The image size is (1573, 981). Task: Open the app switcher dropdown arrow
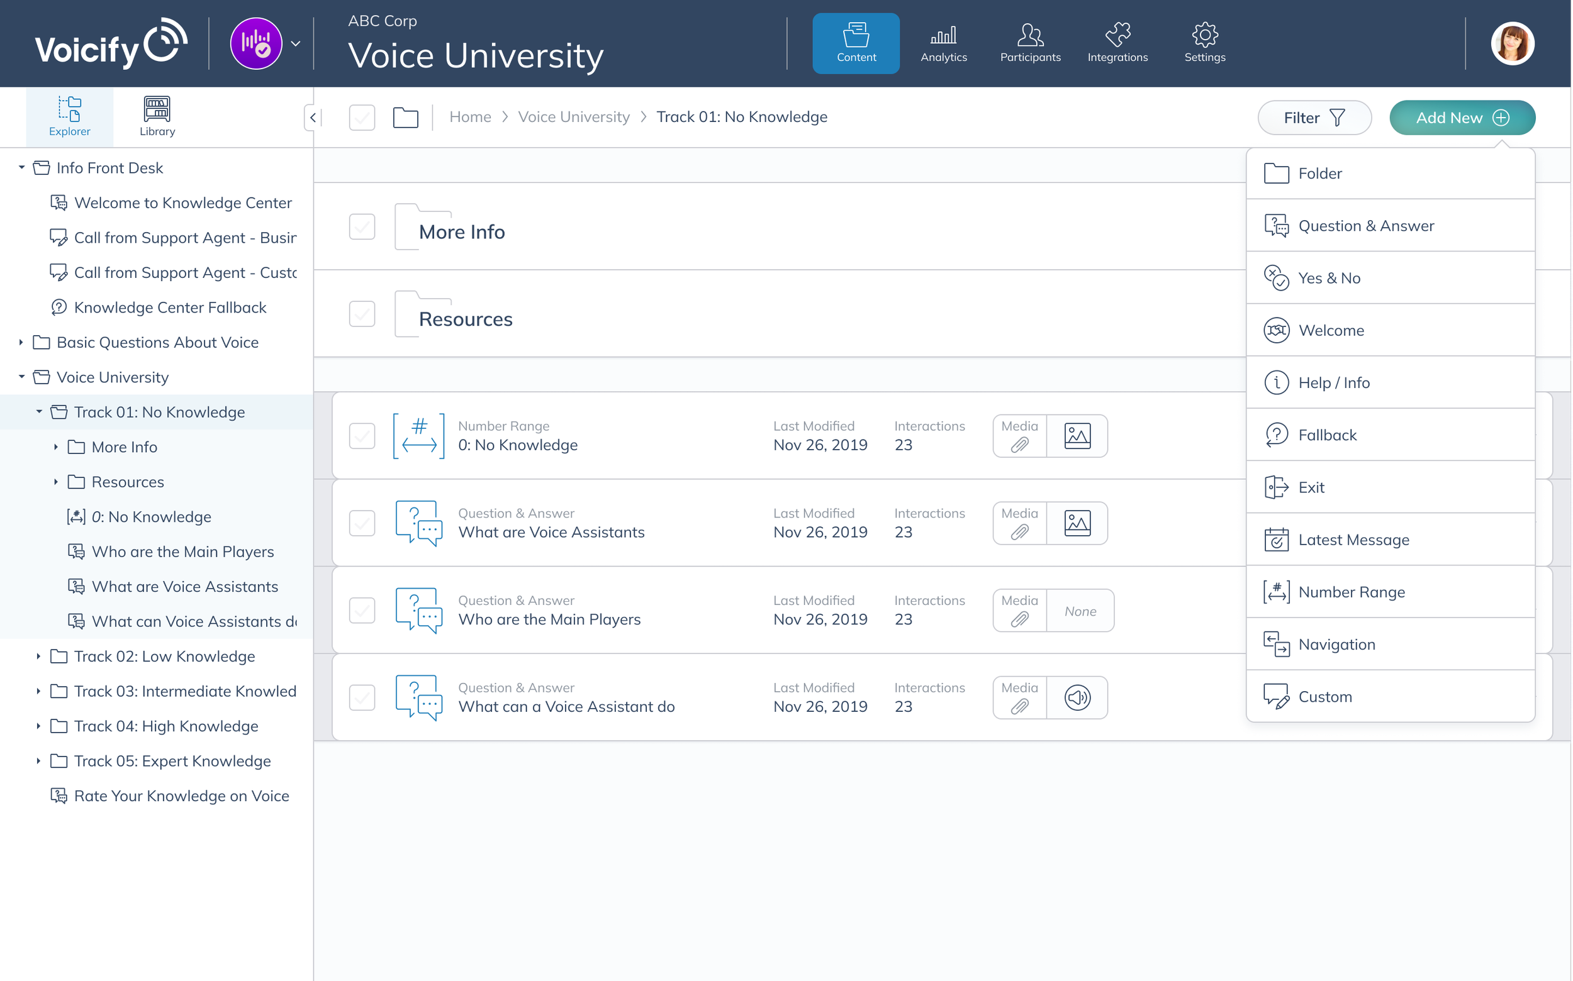click(x=295, y=43)
